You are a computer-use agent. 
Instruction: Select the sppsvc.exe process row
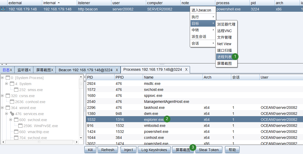coord(194,96)
